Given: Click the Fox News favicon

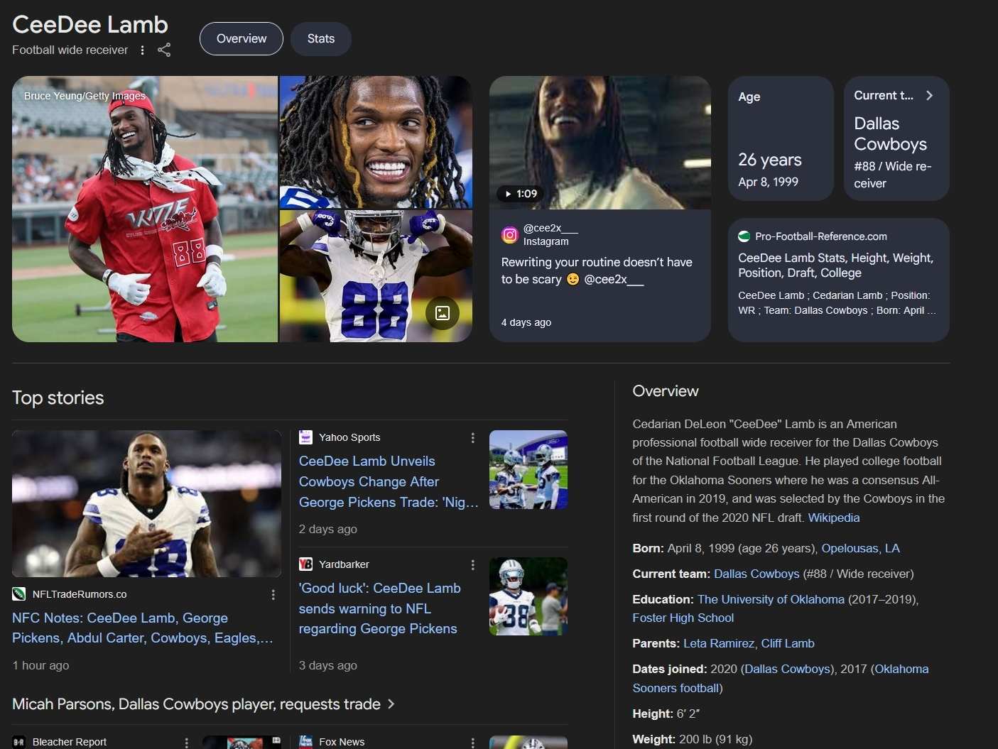Looking at the screenshot, I should [305, 742].
